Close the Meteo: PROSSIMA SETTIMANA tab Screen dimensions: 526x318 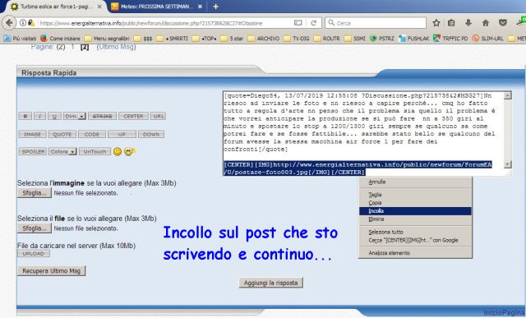point(200,7)
